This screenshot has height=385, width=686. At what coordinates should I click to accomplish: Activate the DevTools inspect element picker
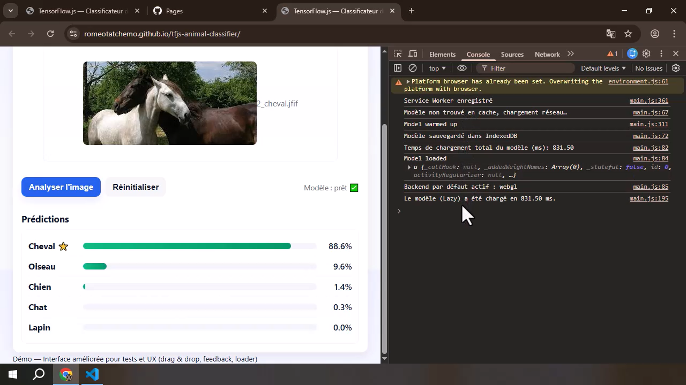coord(398,54)
